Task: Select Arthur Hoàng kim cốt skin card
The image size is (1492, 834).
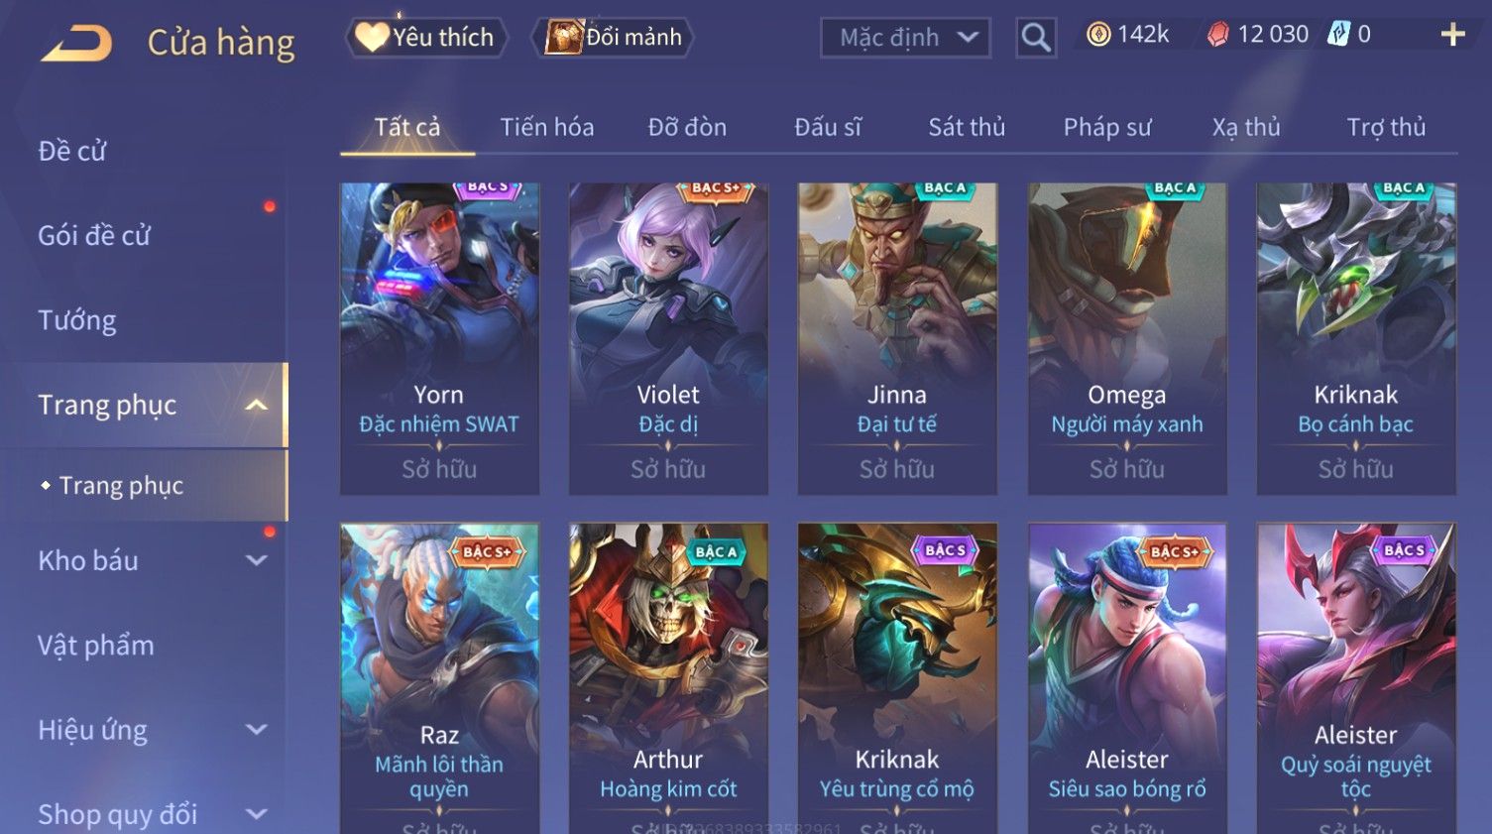Action: (x=668, y=678)
